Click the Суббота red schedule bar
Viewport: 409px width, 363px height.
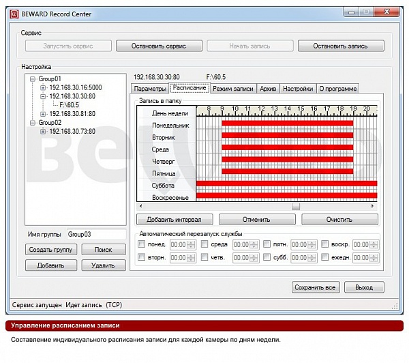287,184
